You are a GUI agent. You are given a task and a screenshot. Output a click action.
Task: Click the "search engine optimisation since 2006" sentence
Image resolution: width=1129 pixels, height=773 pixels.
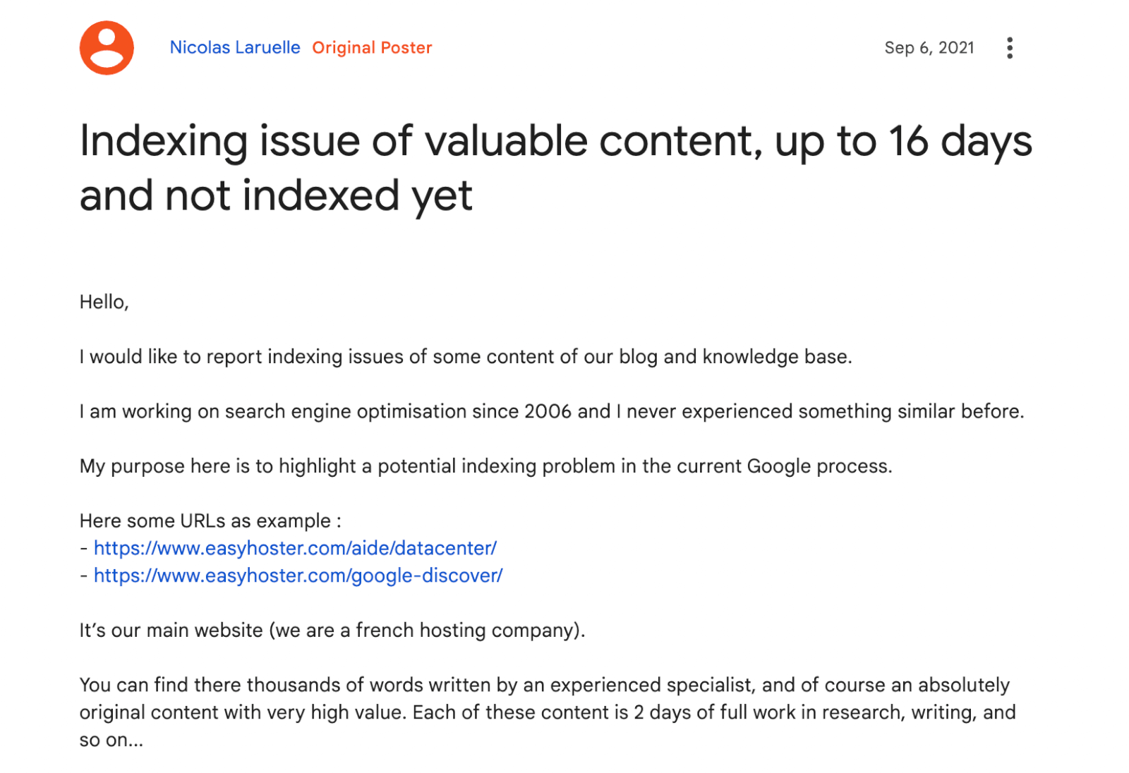coord(550,411)
